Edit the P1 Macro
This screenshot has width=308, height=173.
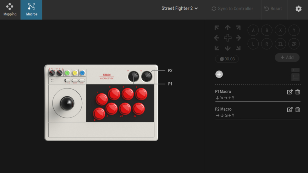point(290,92)
